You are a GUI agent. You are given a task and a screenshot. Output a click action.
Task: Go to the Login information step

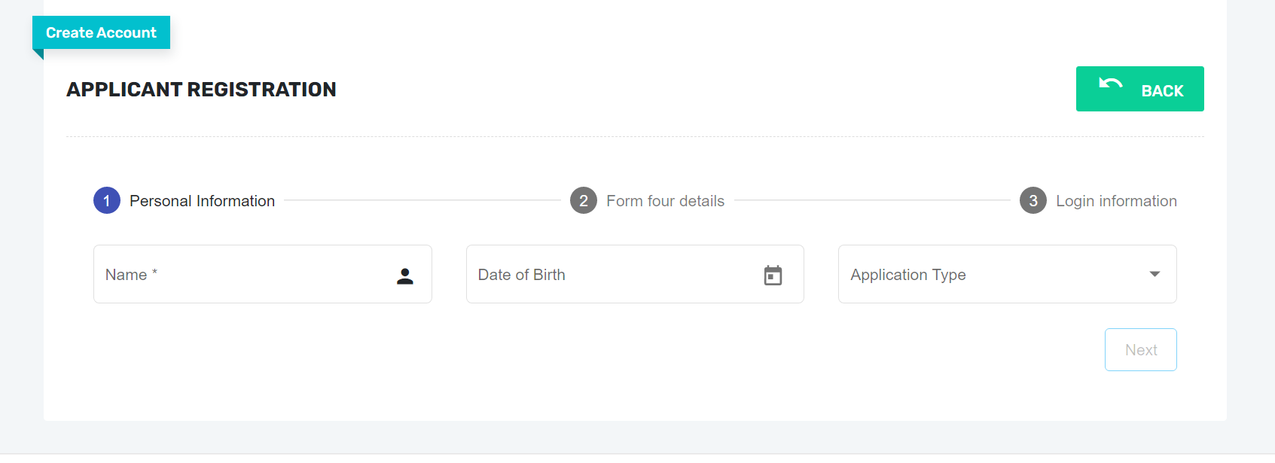pyautogui.click(x=1116, y=200)
